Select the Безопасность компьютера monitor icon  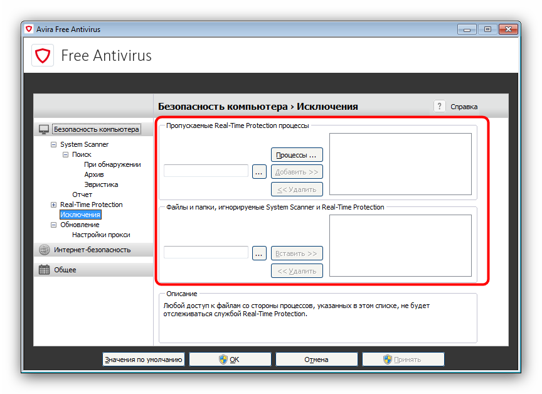click(x=44, y=129)
